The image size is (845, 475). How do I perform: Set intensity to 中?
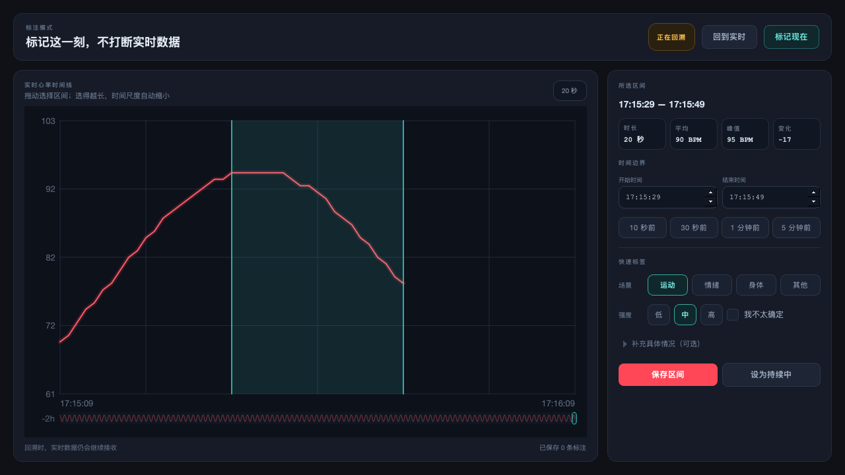pos(685,315)
